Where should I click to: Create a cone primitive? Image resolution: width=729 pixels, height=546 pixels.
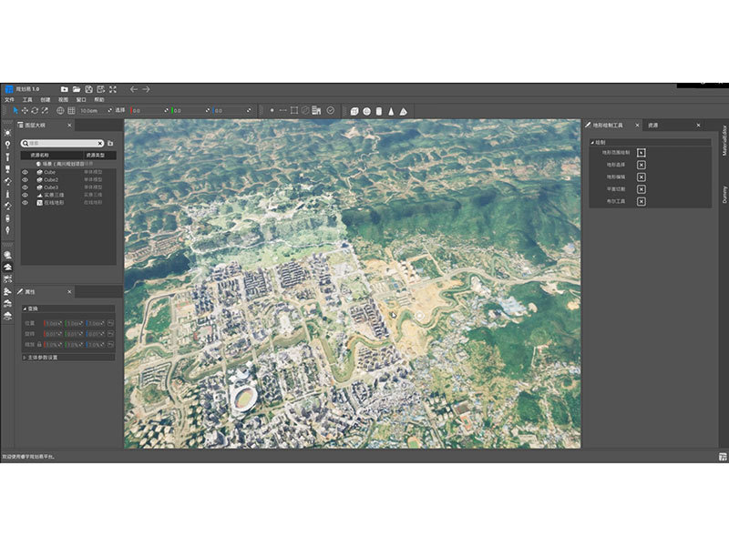coord(391,111)
